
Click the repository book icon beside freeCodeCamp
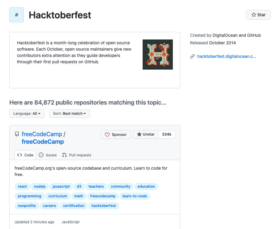[x=17, y=134]
